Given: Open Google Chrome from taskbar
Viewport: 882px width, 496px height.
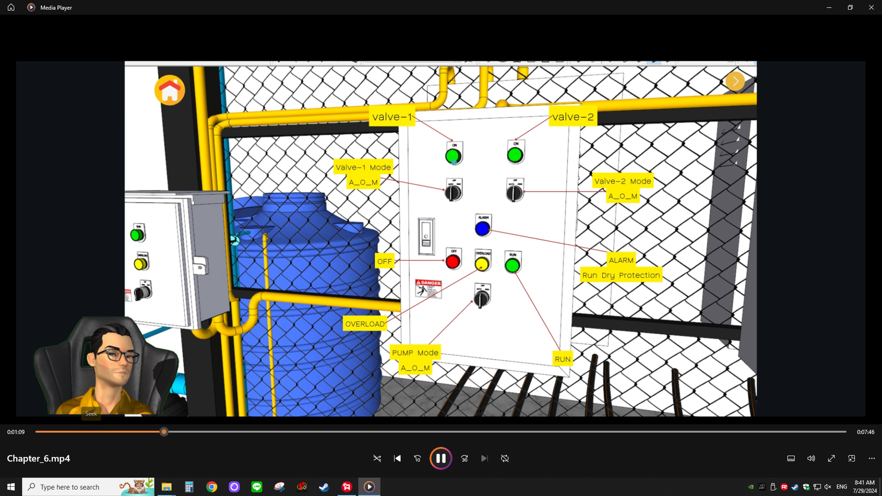Looking at the screenshot, I should pos(212,487).
